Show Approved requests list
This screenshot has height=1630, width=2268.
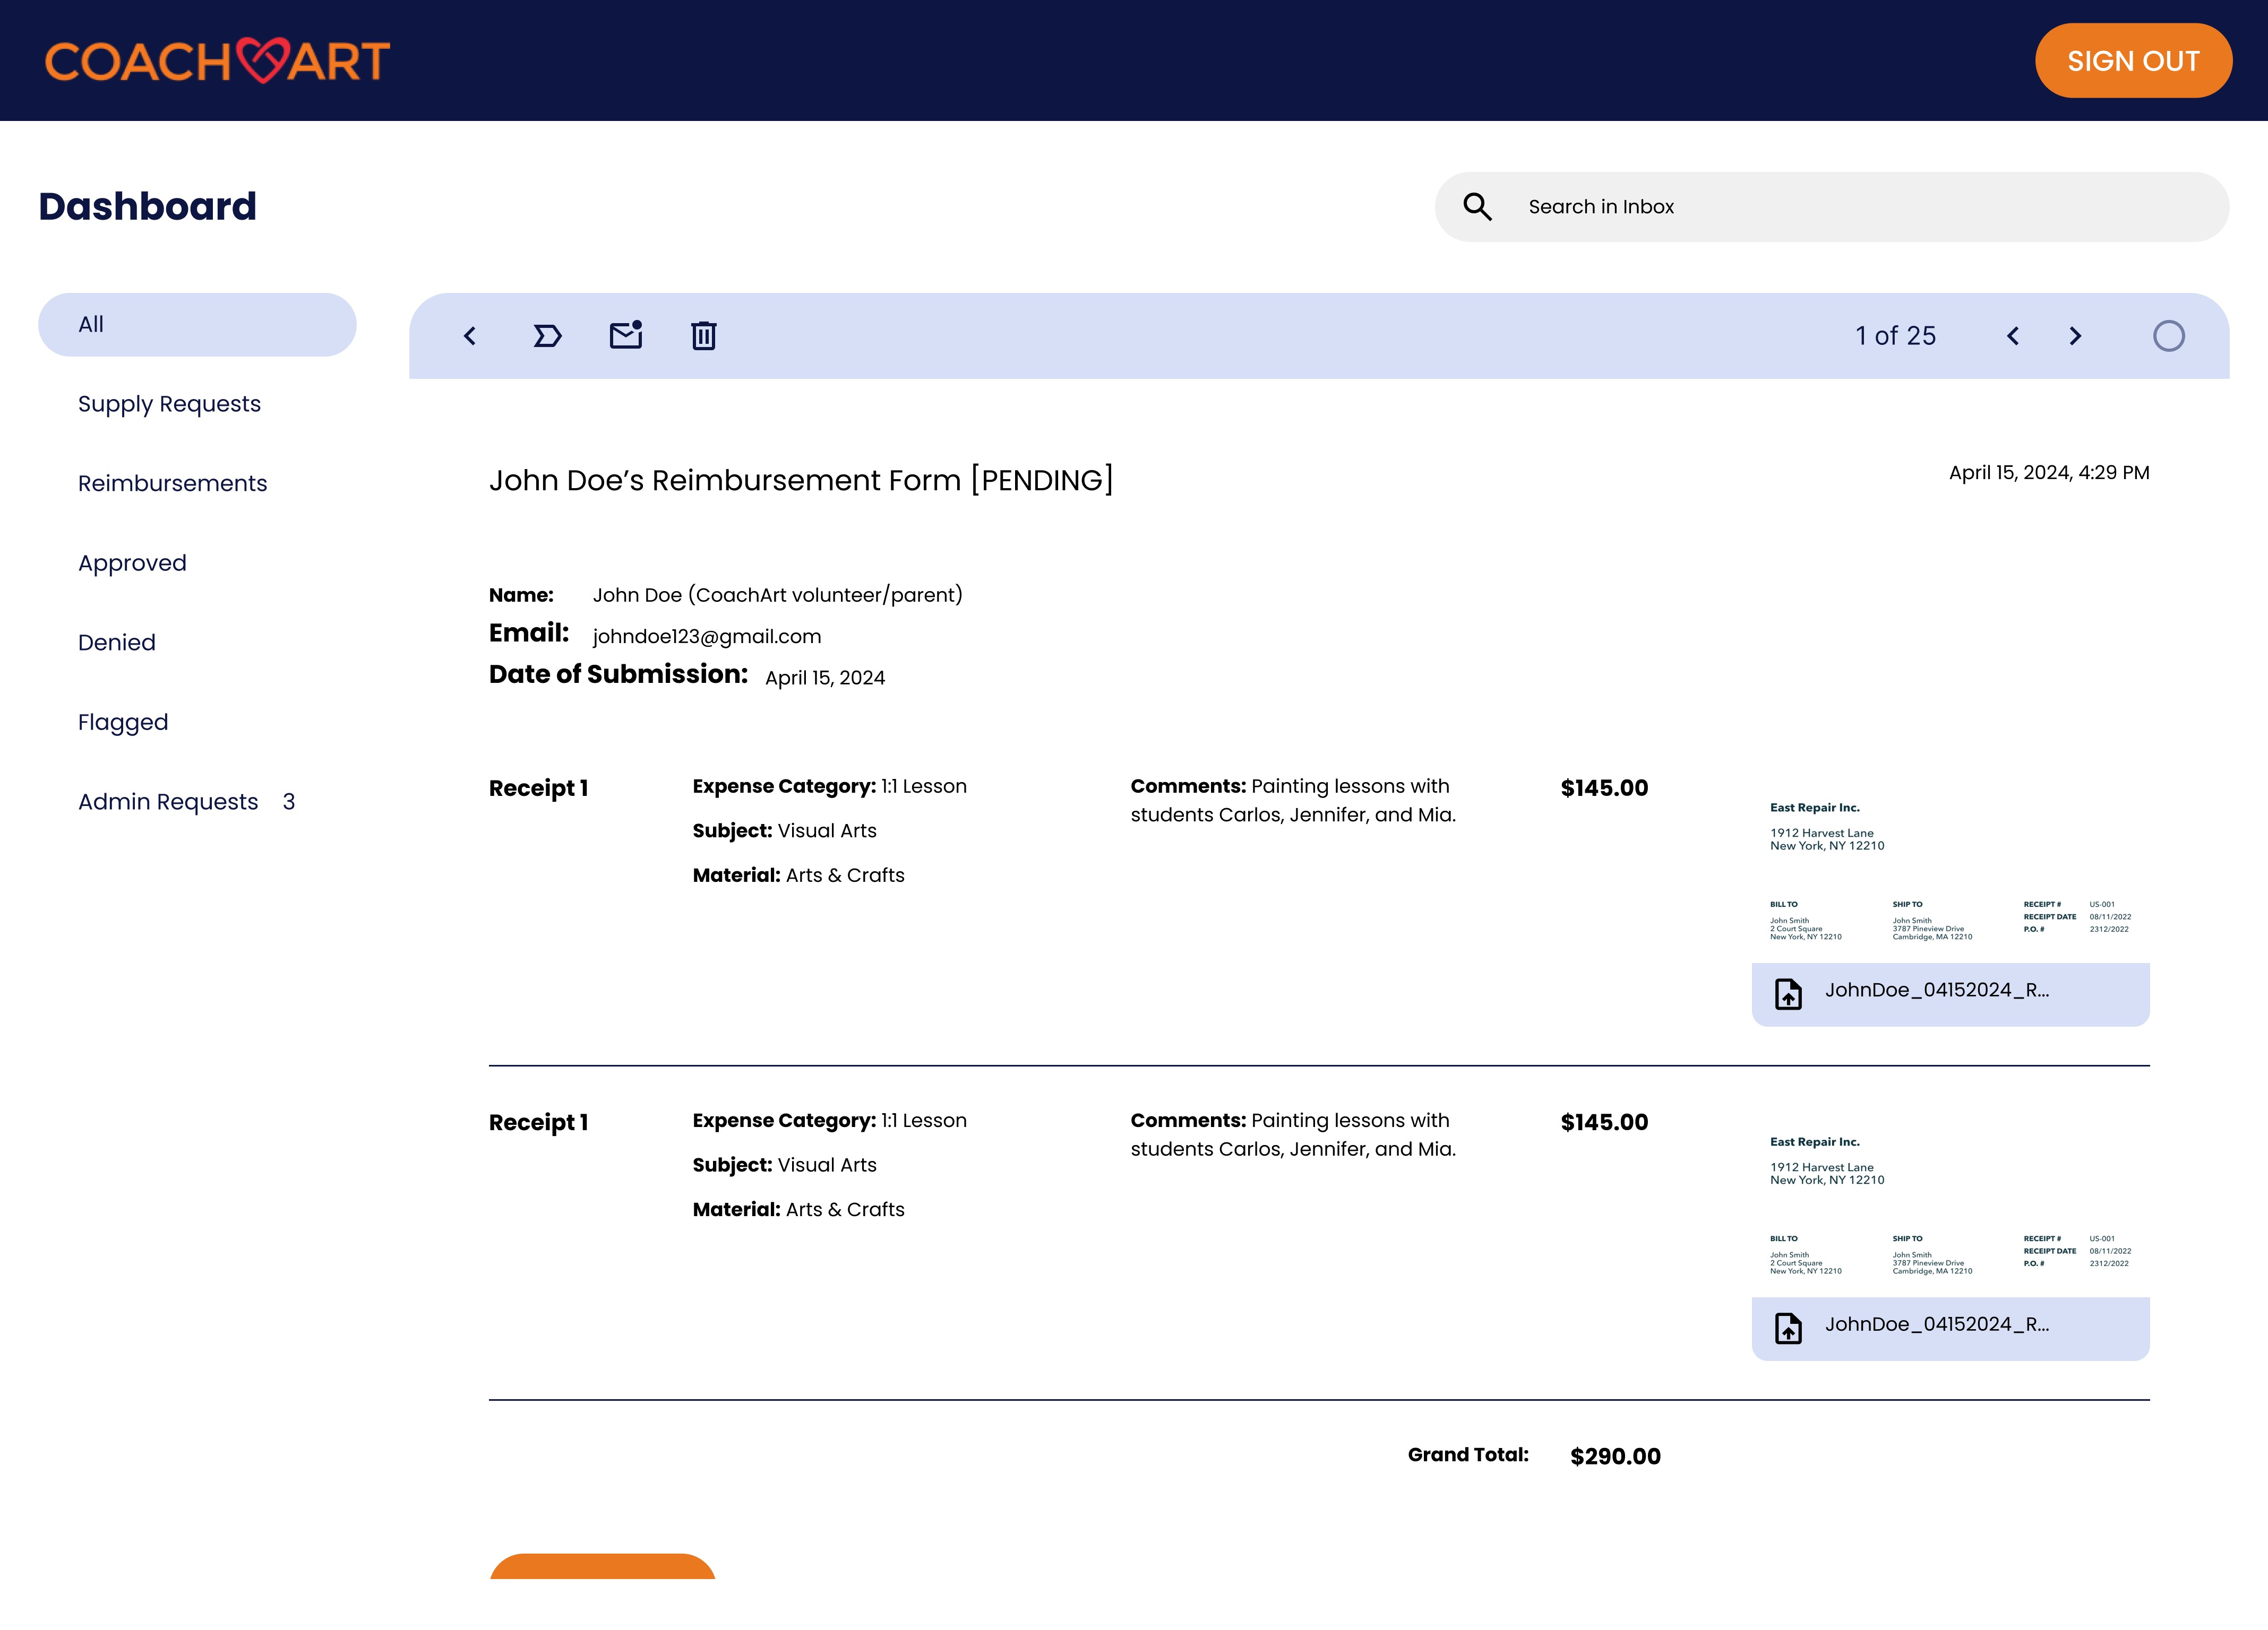(132, 562)
